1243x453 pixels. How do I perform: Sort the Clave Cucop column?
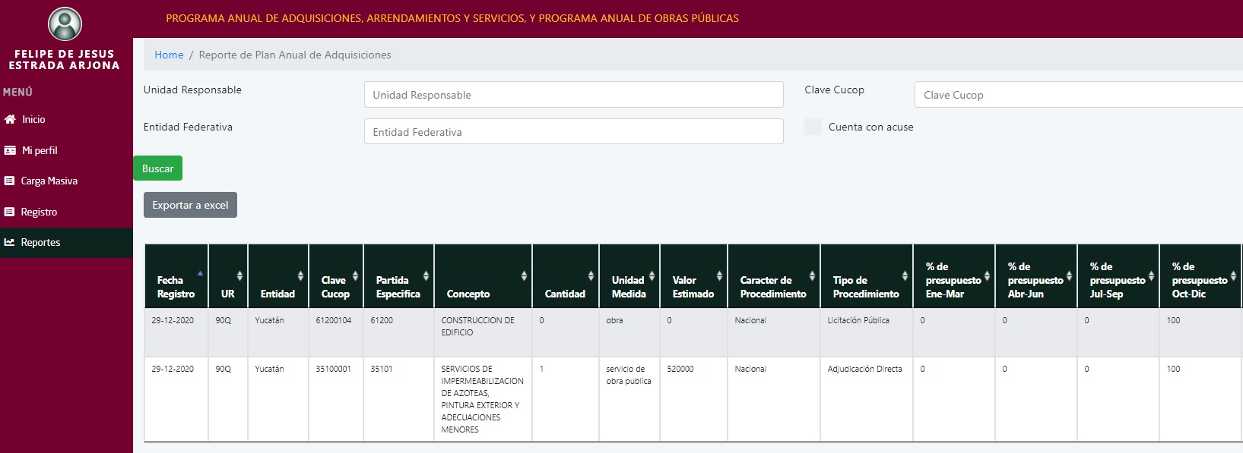pyautogui.click(x=355, y=275)
